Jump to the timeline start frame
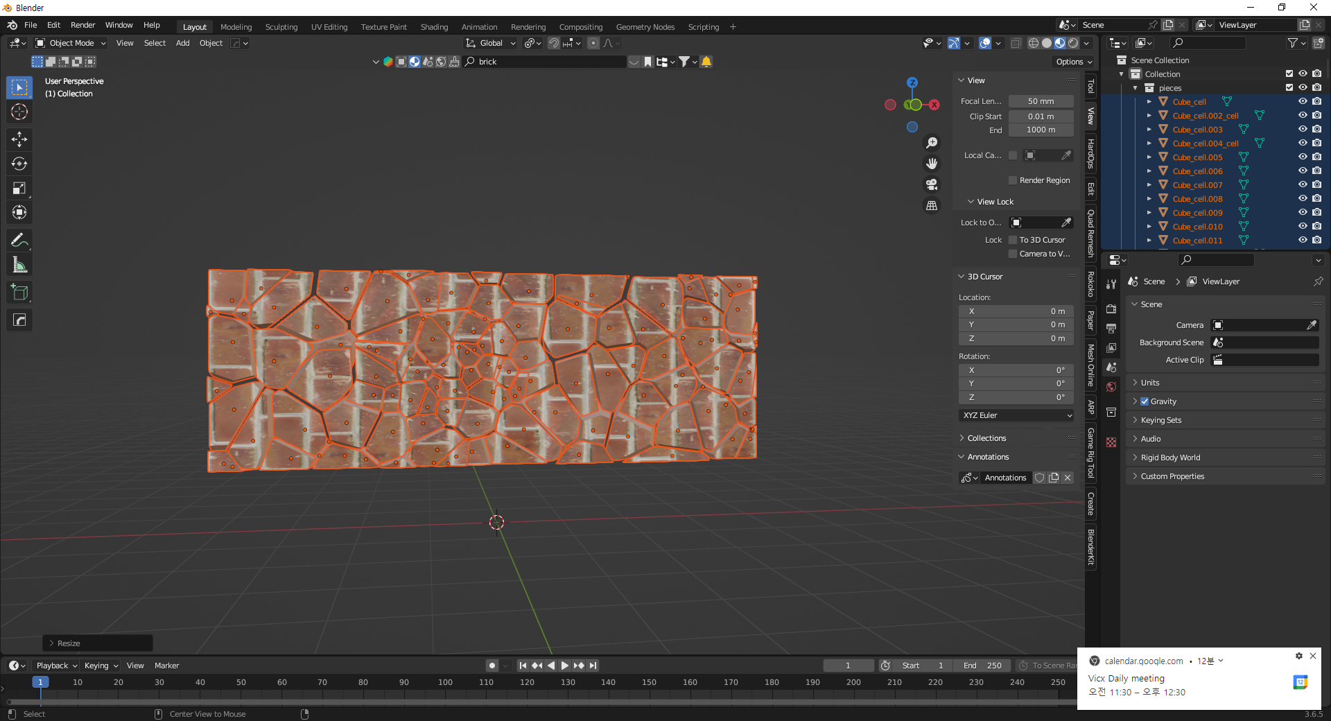Image resolution: width=1331 pixels, height=721 pixels. click(x=523, y=666)
